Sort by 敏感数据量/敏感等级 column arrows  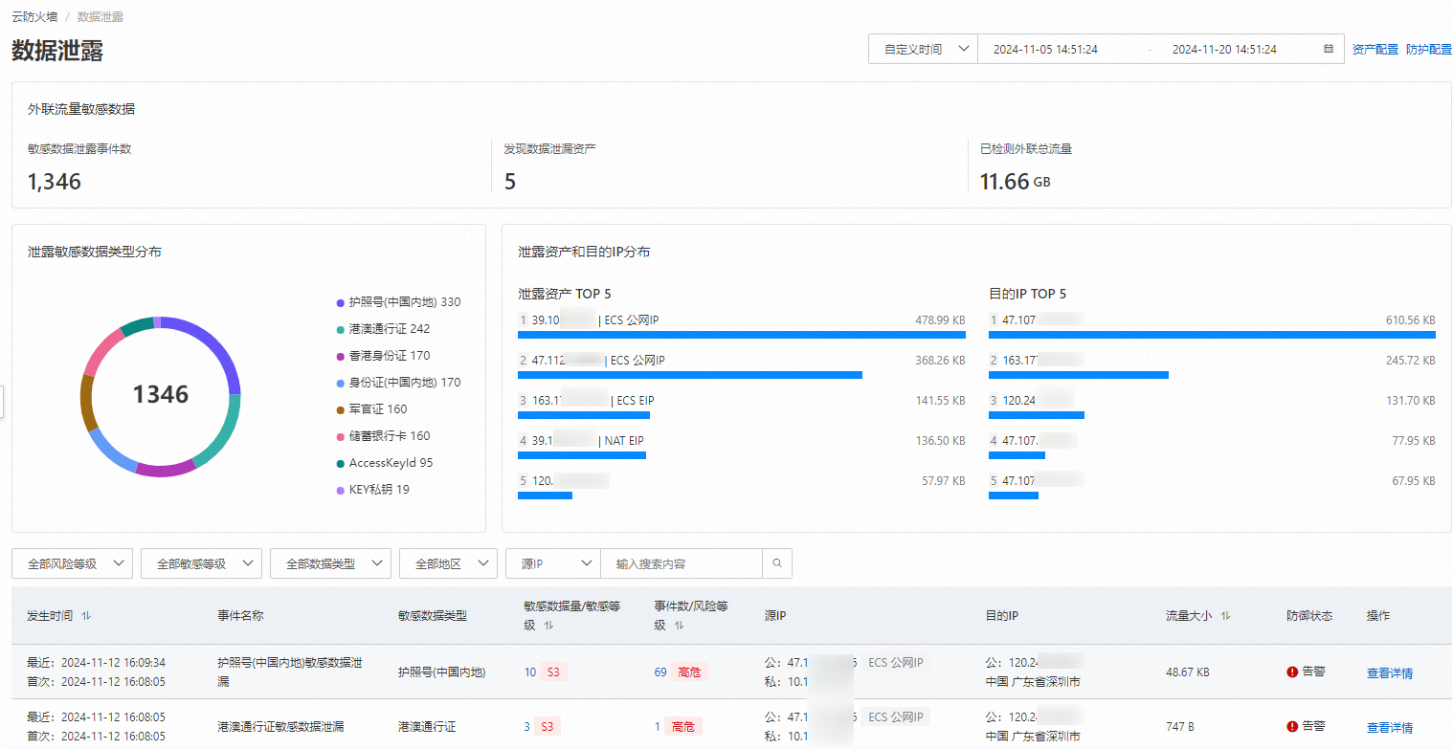[548, 626]
